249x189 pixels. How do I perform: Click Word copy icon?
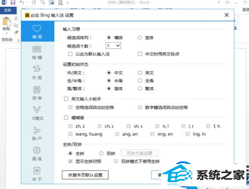click(x=16, y=25)
